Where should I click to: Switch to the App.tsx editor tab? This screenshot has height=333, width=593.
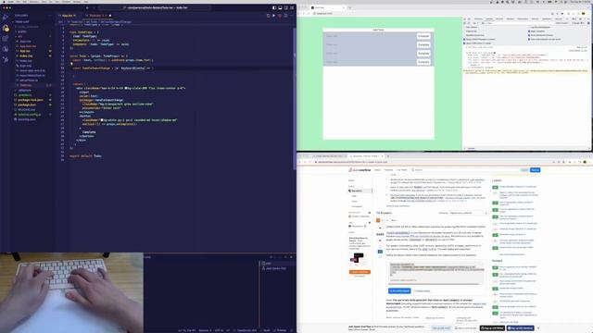(x=69, y=16)
